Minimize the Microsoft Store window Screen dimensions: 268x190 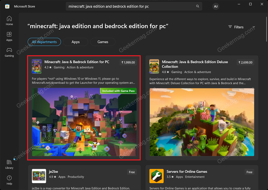click(239, 4)
